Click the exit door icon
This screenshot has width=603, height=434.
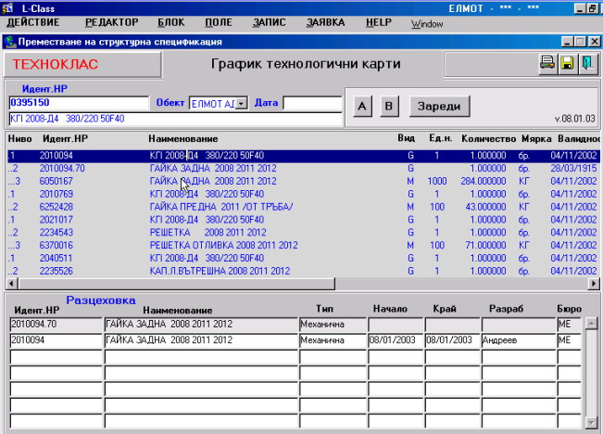[587, 63]
